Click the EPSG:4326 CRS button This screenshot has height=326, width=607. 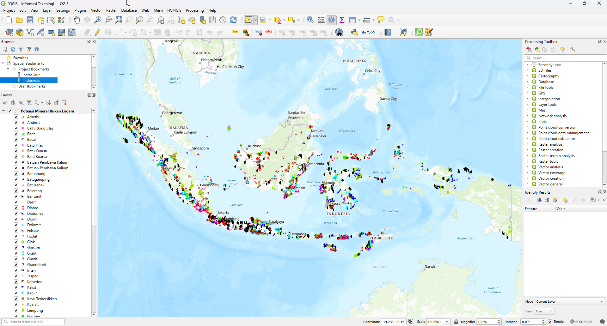(581, 322)
